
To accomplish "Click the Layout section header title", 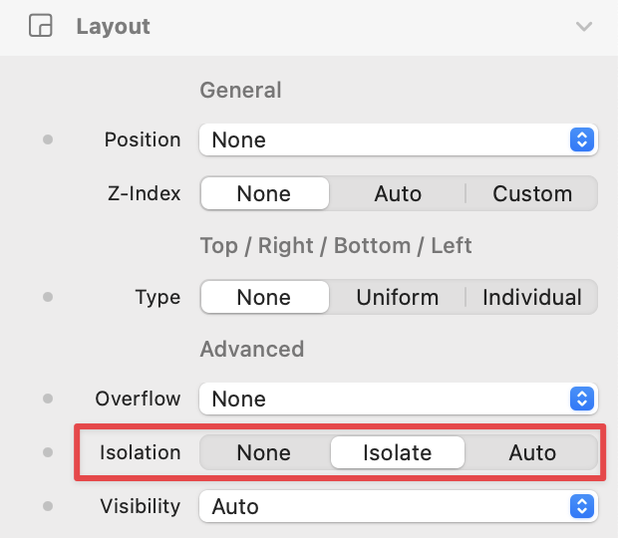I will pos(113,26).
